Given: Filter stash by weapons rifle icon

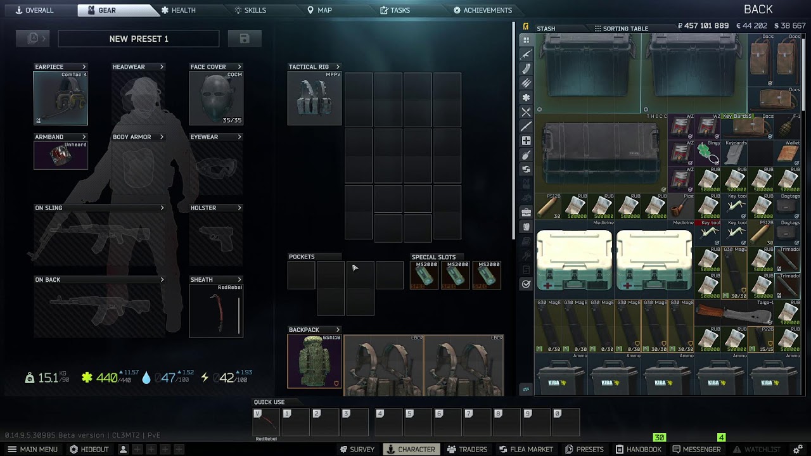Looking at the screenshot, I should [x=526, y=54].
